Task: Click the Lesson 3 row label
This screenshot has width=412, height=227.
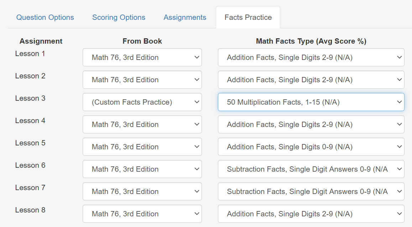Action: [x=30, y=98]
